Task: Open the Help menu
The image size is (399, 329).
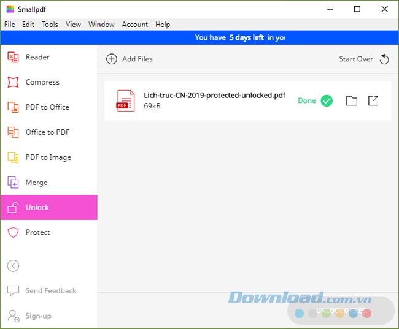Action: pos(163,25)
